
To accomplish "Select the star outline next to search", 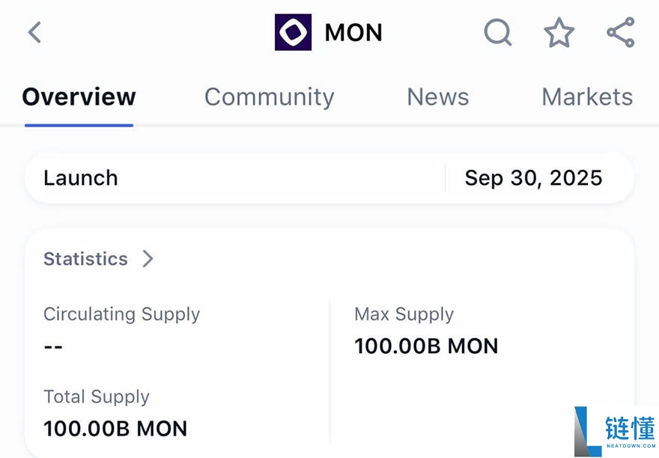I will [559, 33].
